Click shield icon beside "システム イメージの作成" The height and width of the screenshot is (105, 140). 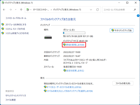(3, 29)
